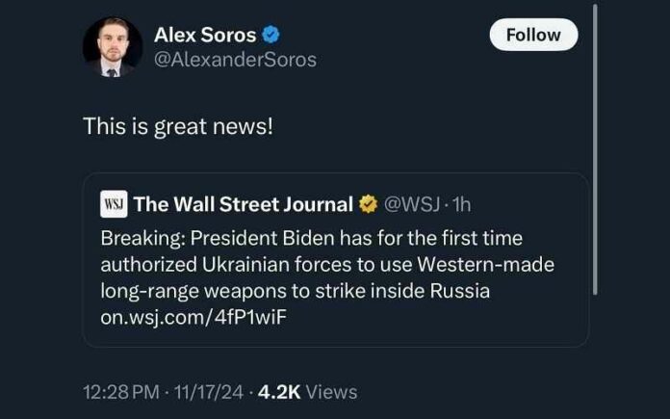Click the 11/17/24 date
The width and height of the screenshot is (670, 419).
tap(209, 392)
